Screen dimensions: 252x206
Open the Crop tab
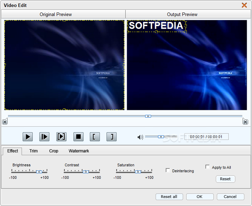point(54,151)
